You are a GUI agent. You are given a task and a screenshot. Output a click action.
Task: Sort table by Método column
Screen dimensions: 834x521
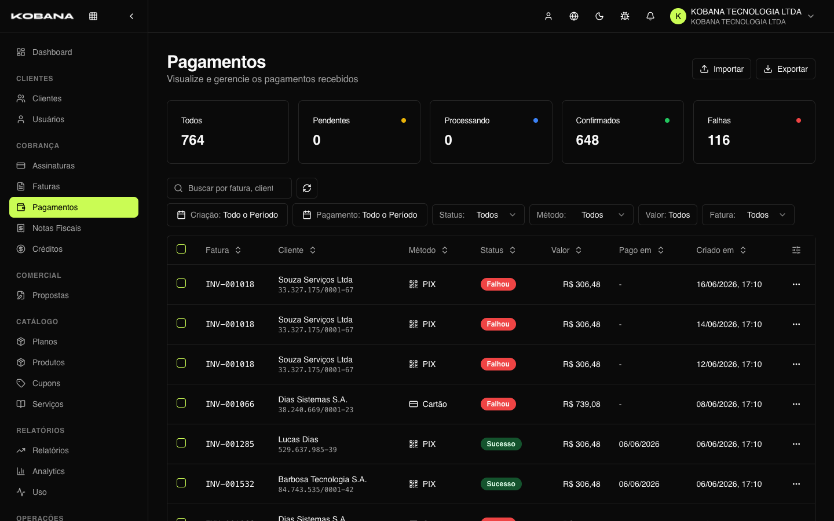click(x=429, y=250)
